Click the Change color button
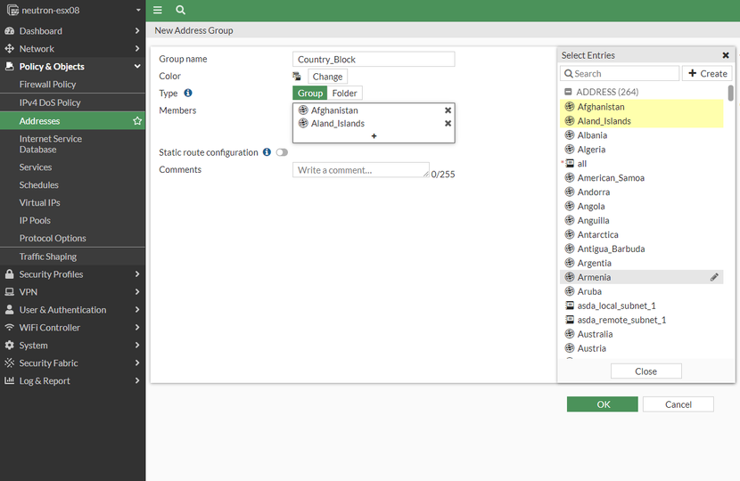This screenshot has height=481, width=740. (x=327, y=77)
